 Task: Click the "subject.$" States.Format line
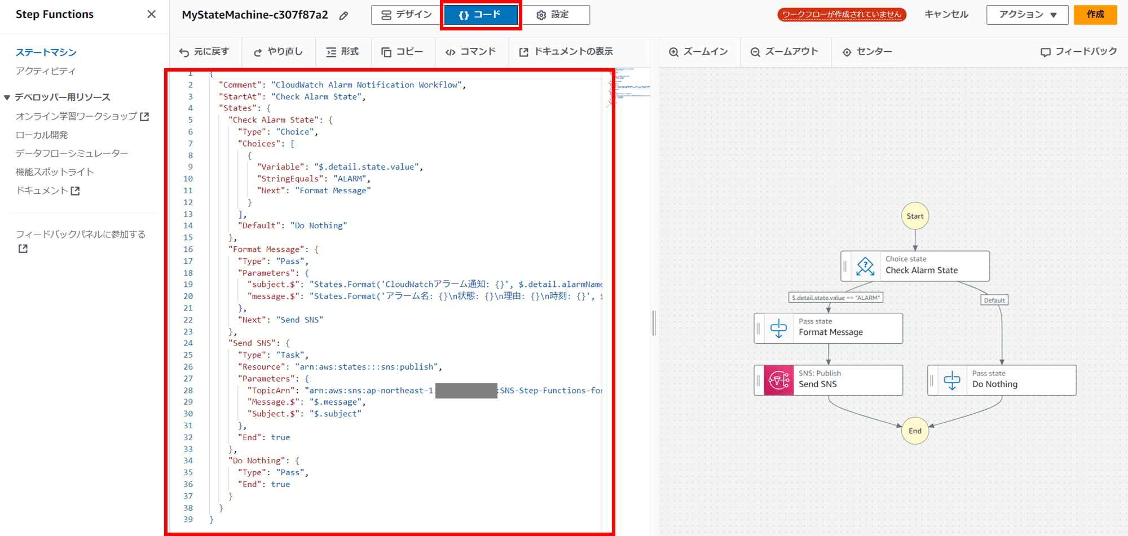pos(425,285)
